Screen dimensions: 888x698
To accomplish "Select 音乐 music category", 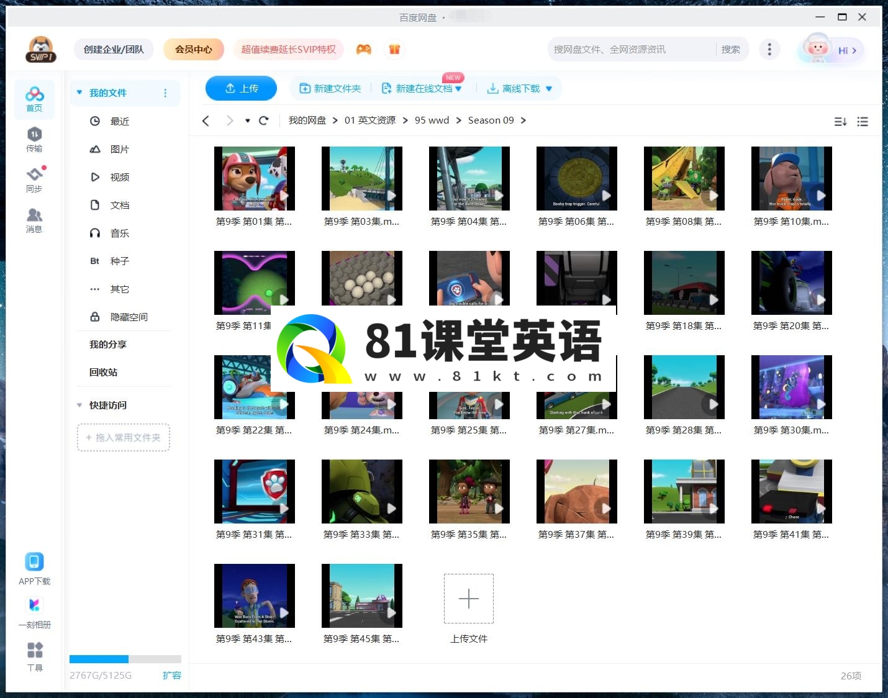I will [120, 233].
